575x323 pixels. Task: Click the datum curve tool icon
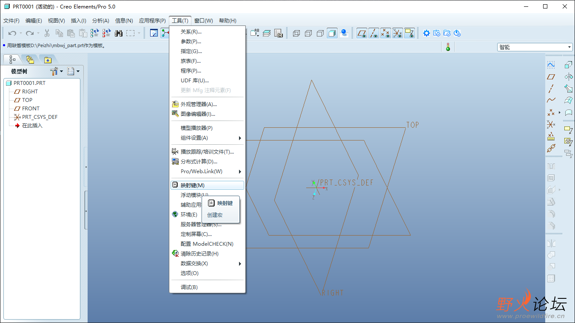click(x=551, y=101)
